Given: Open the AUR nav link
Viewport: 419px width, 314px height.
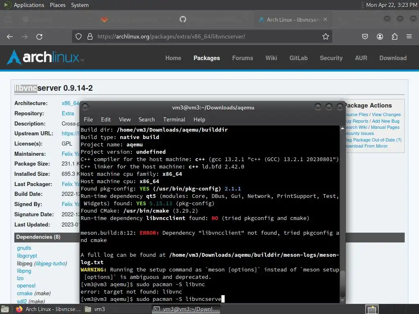Looking at the screenshot, I should tap(361, 58).
